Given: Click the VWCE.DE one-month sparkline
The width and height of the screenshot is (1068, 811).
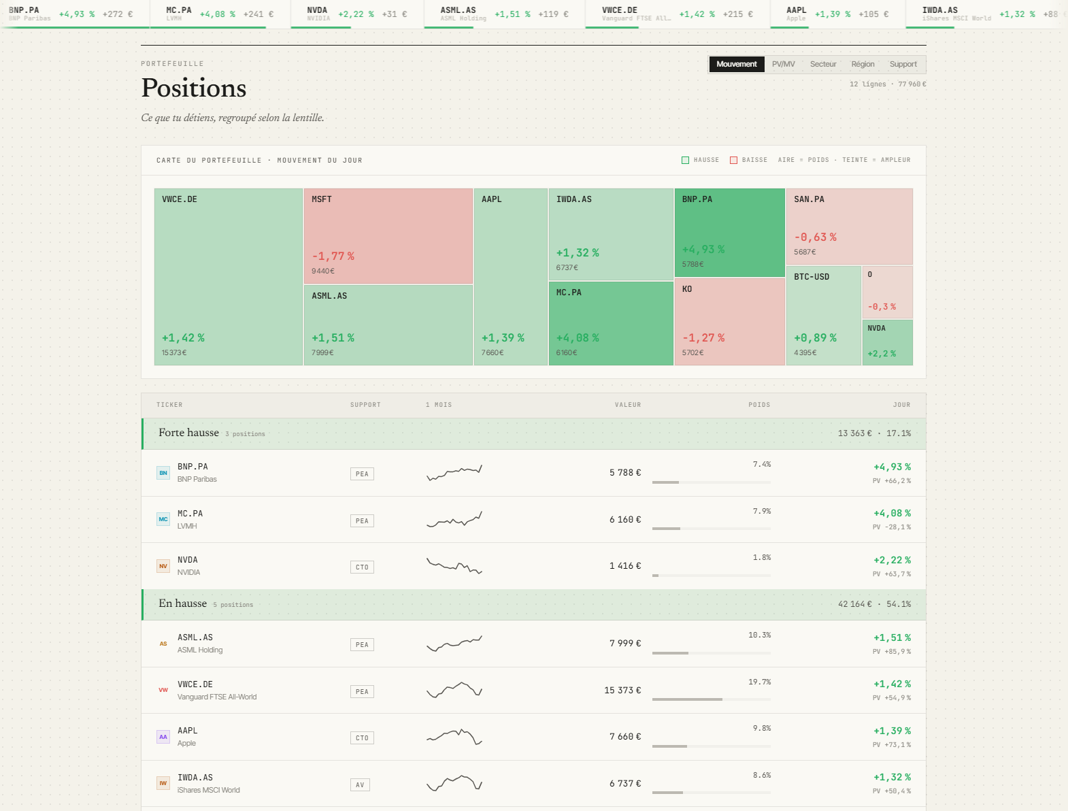Looking at the screenshot, I should pyautogui.click(x=454, y=690).
